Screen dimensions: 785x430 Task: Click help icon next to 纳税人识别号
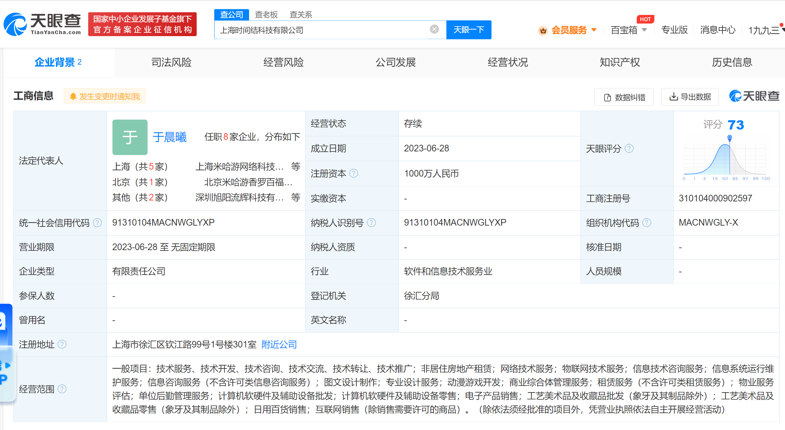click(372, 223)
